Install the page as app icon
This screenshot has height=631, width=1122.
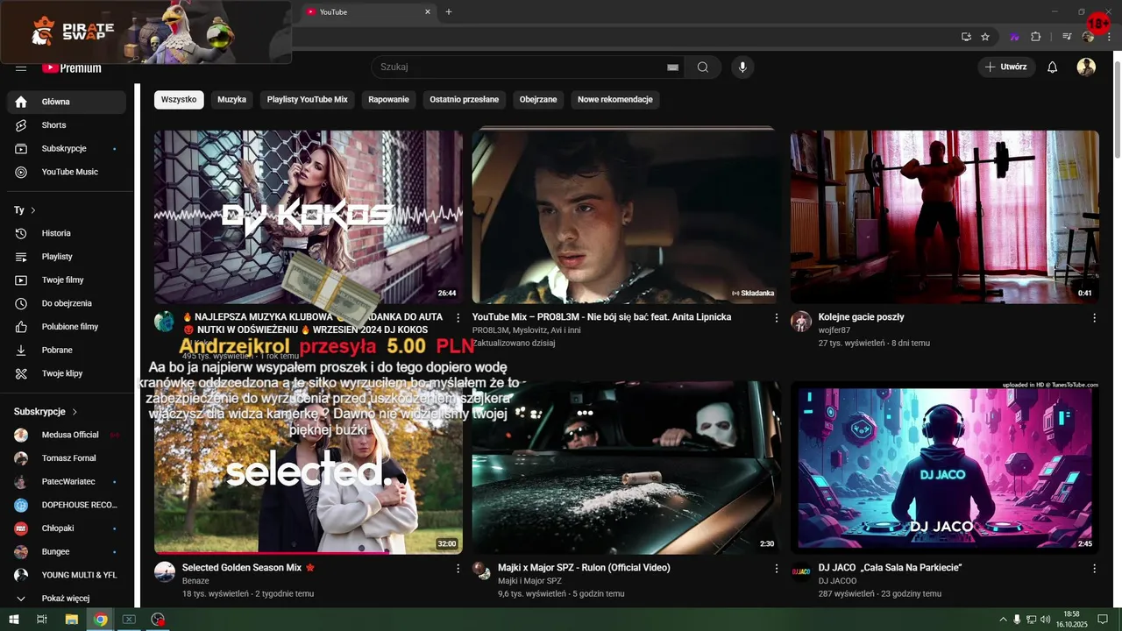pos(966,37)
